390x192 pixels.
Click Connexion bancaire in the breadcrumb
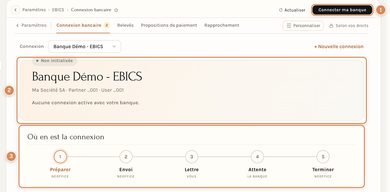pyautogui.click(x=91, y=10)
